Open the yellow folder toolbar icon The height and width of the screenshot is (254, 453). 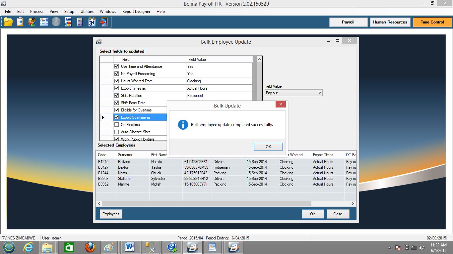coord(8,22)
